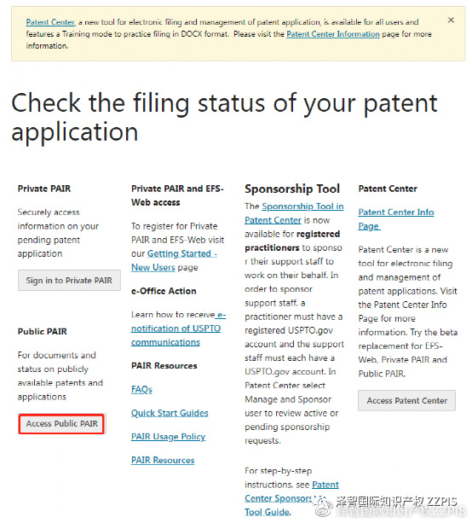Open e-notification of USPTO communications link
Image resolution: width=472 pixels, height=523 pixels.
179,328
